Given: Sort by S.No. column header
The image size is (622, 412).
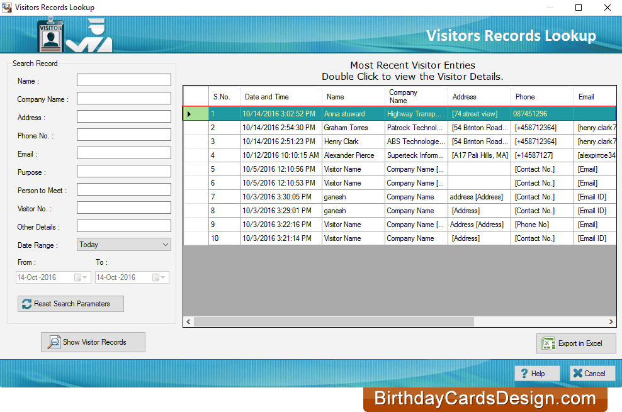Looking at the screenshot, I should click(x=224, y=97).
